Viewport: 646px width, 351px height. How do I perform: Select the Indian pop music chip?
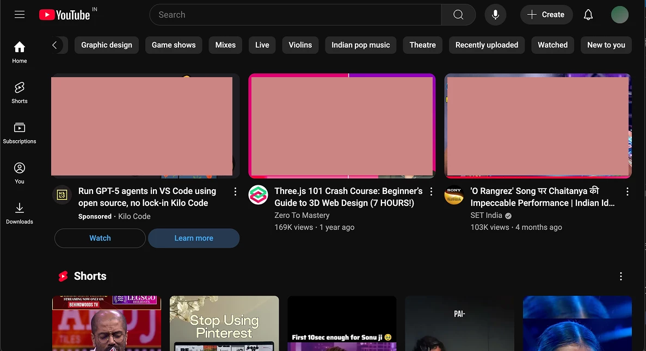click(360, 45)
